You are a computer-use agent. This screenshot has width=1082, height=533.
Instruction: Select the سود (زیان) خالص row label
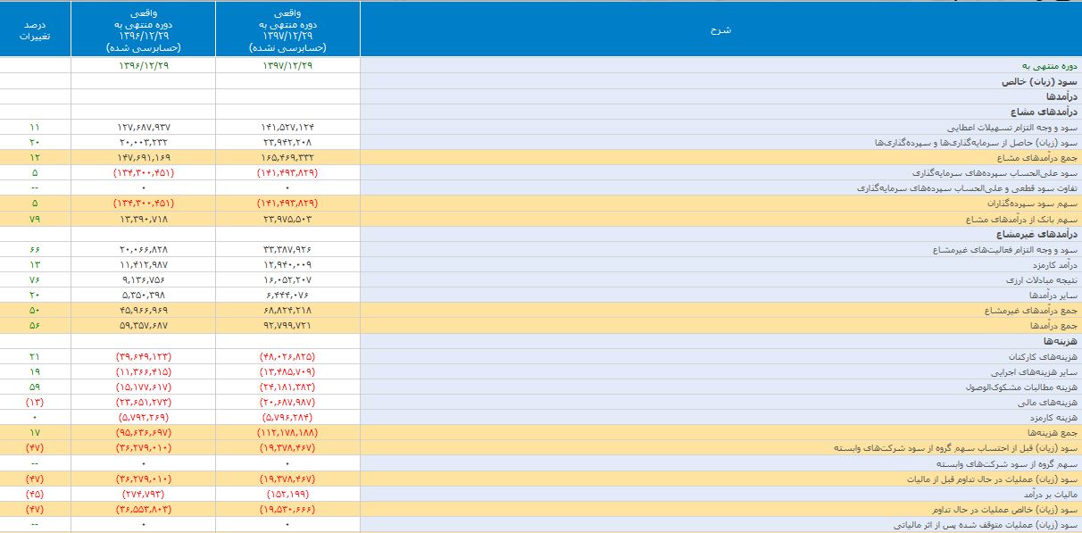1039,81
